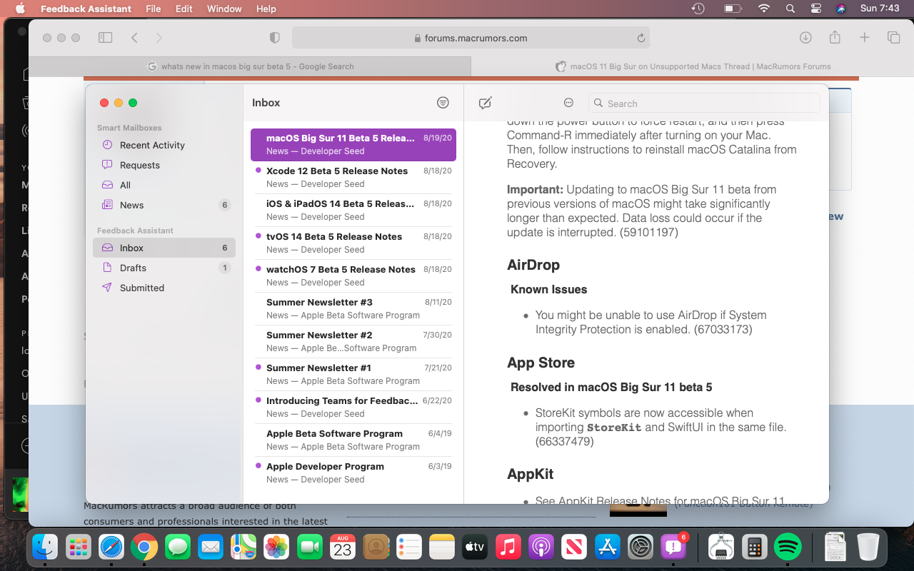Open Finder from the Dock
914x571 pixels.
[45, 547]
